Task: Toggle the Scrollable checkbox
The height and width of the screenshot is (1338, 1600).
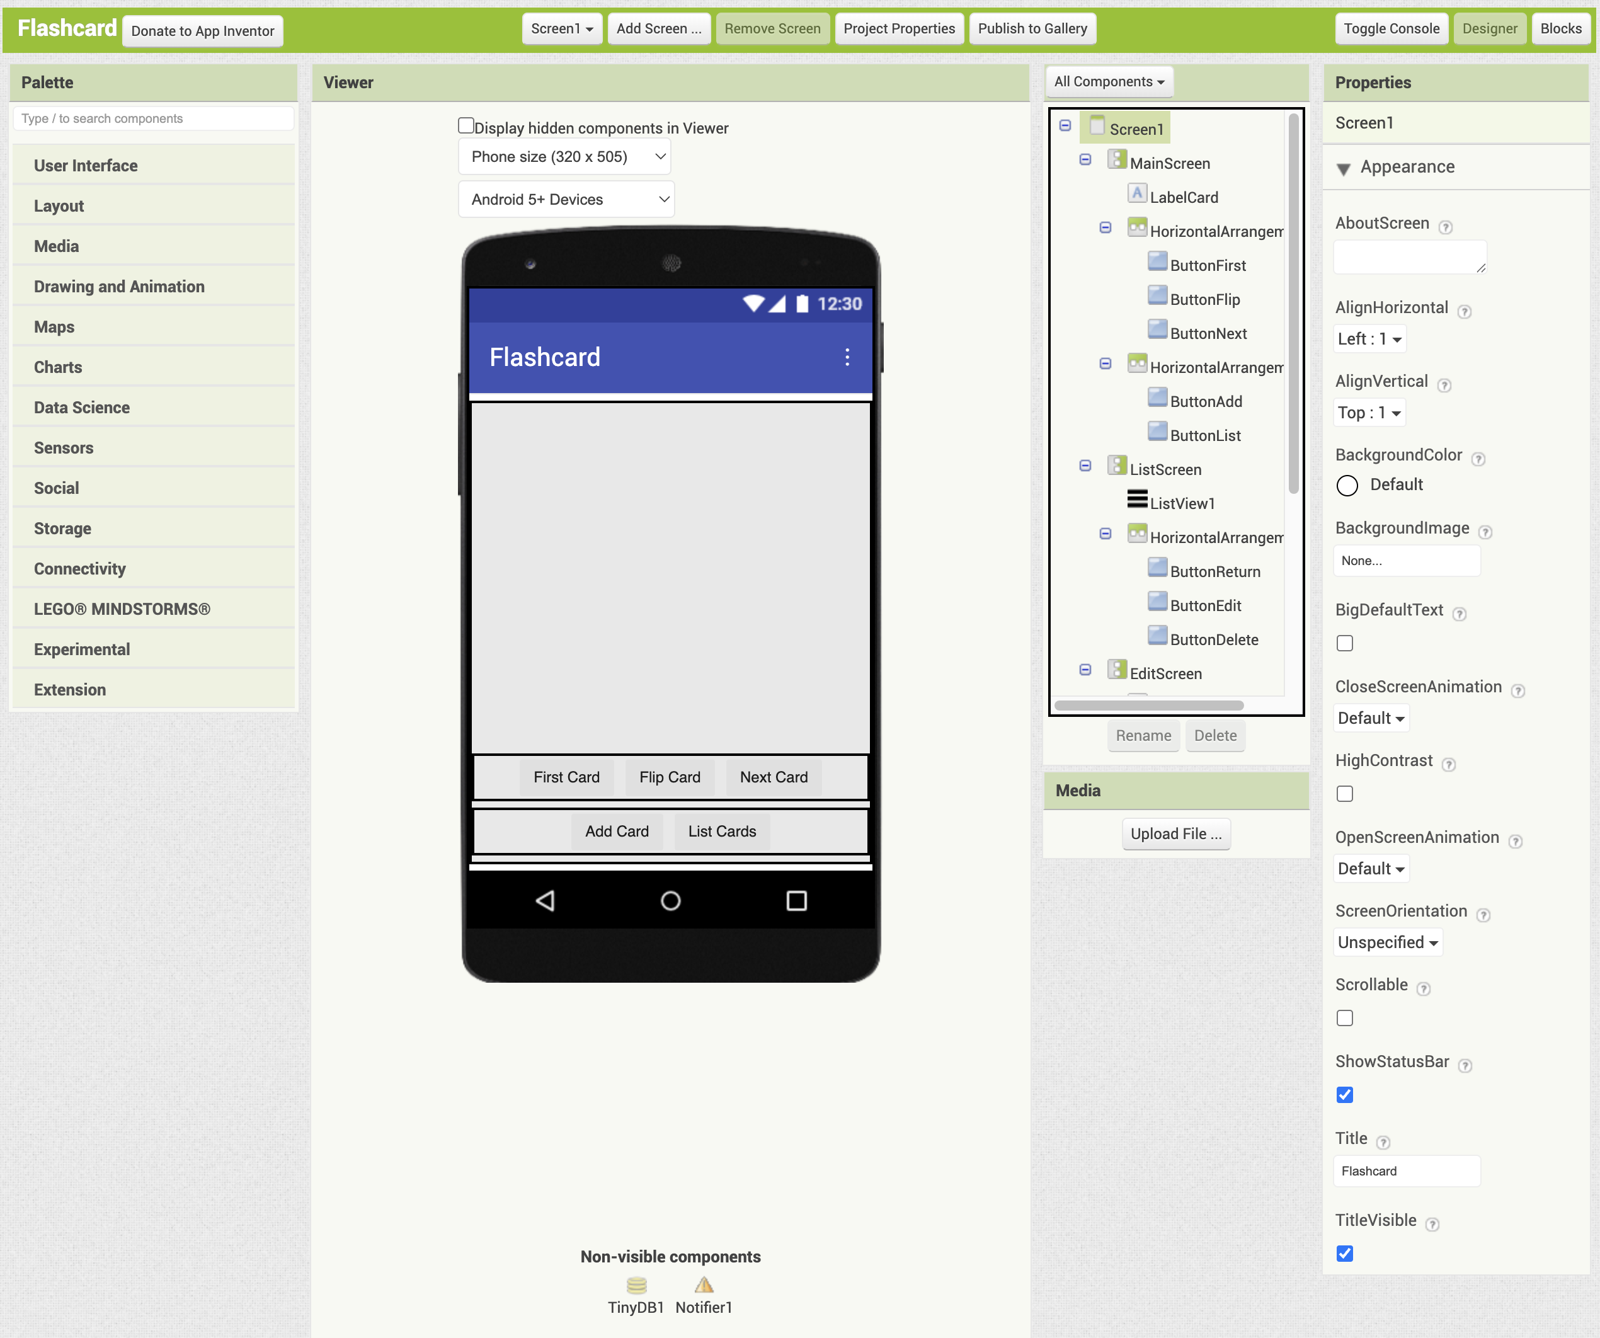Action: [1345, 1018]
